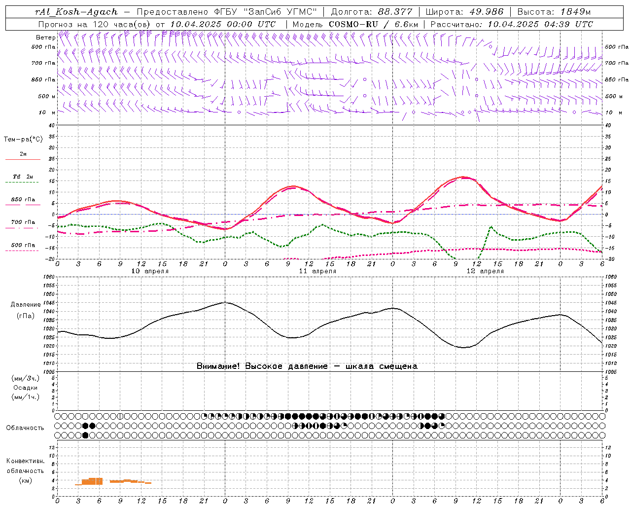Click the '1060' left pressure axis tick
Screen dimensions: 631x505
click(x=48, y=277)
